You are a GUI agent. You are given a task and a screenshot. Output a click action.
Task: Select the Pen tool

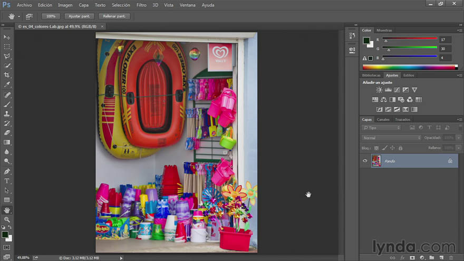pos(7,171)
